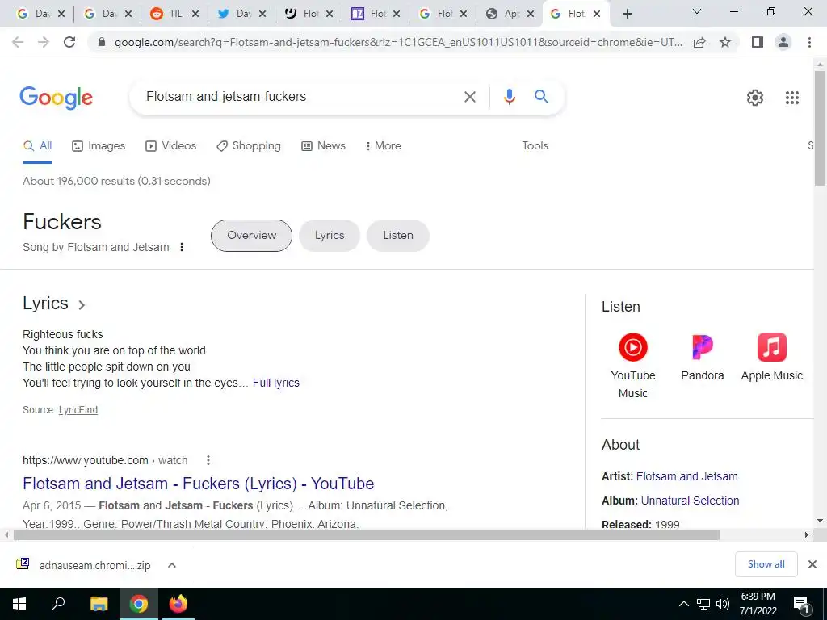Screen dimensions: 827x620
Task: Reload the current page
Action: click(69, 42)
